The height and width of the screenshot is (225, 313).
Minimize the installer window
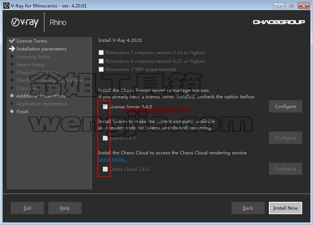279,6
